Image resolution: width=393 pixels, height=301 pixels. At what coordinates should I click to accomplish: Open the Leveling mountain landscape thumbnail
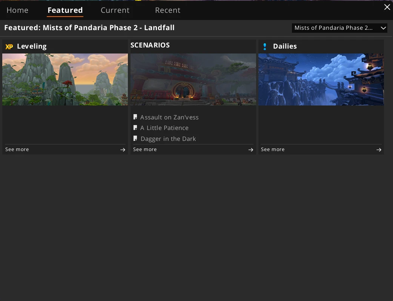pos(65,79)
